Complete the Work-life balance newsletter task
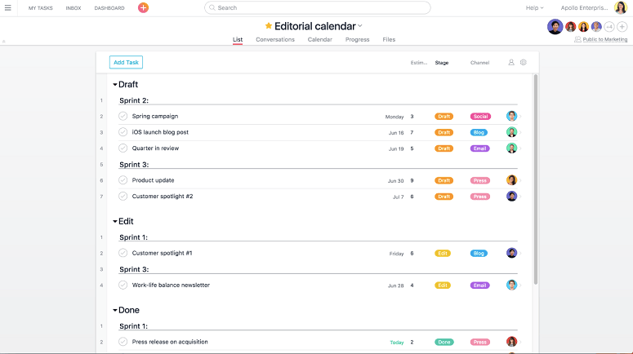This screenshot has height=354, width=633. [x=123, y=285]
